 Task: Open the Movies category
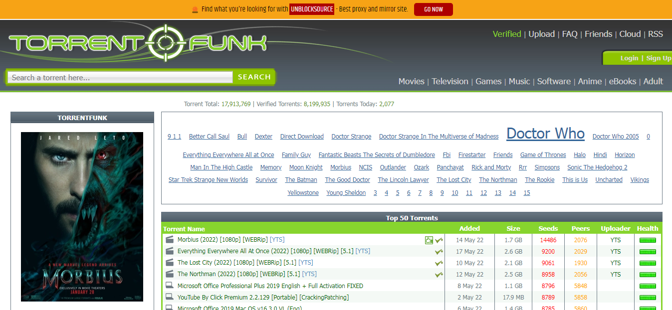pyautogui.click(x=412, y=81)
